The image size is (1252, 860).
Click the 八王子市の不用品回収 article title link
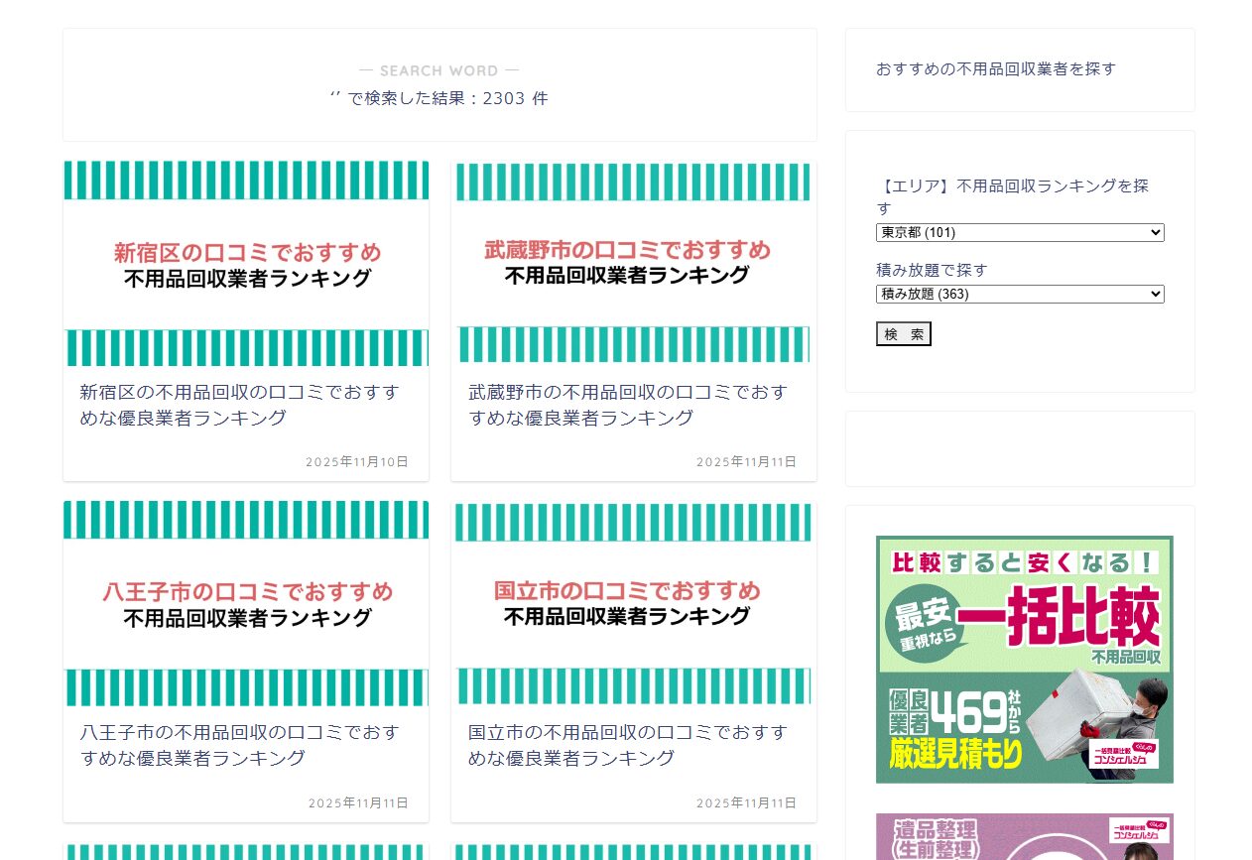239,745
